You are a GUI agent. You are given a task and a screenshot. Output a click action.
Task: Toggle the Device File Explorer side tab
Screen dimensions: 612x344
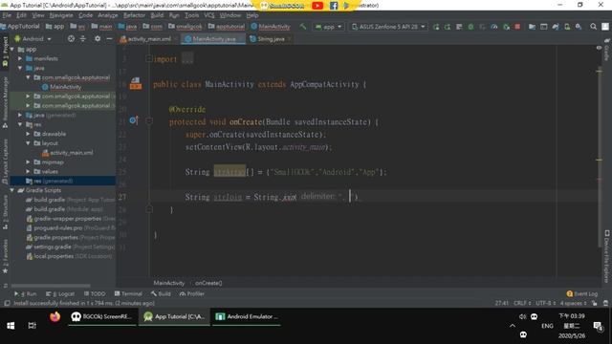pos(606,257)
